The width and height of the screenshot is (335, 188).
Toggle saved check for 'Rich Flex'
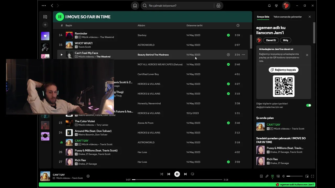228,162
